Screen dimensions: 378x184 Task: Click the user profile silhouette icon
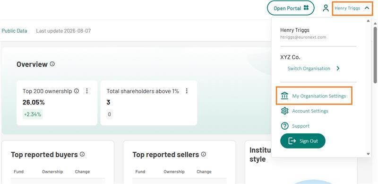[326, 8]
